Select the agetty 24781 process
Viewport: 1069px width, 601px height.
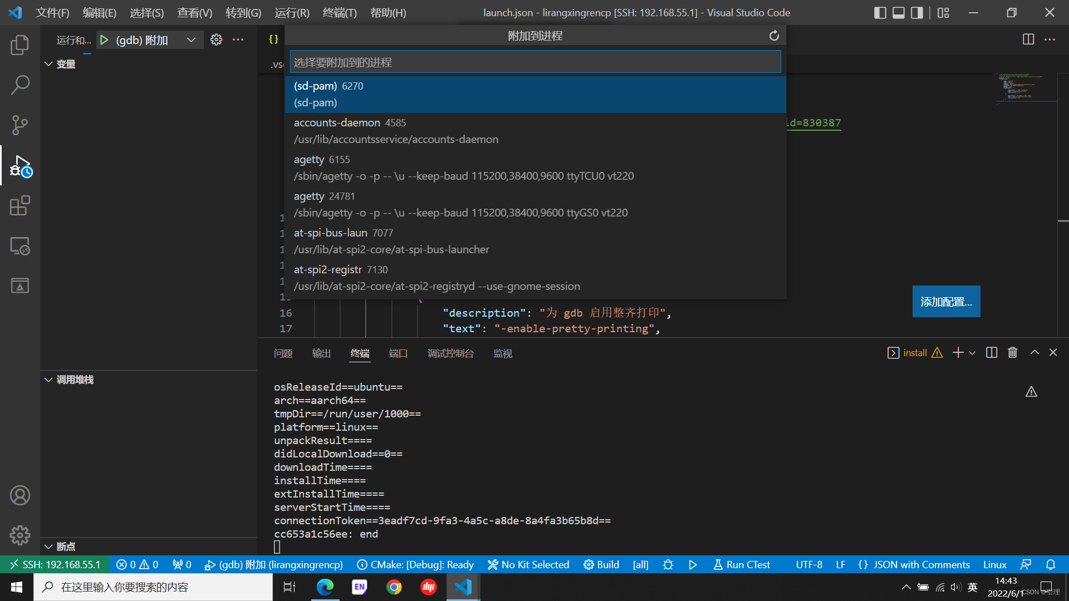pyautogui.click(x=535, y=205)
